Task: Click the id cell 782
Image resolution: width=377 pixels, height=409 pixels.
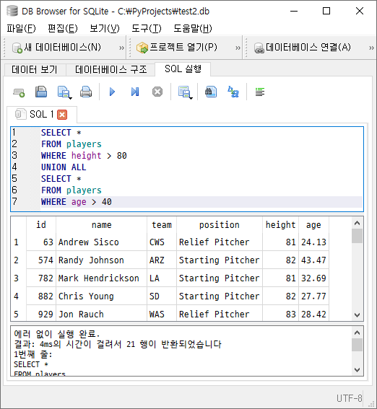Action: point(41,278)
